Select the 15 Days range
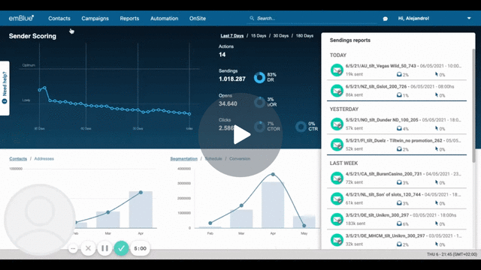 tap(259, 36)
